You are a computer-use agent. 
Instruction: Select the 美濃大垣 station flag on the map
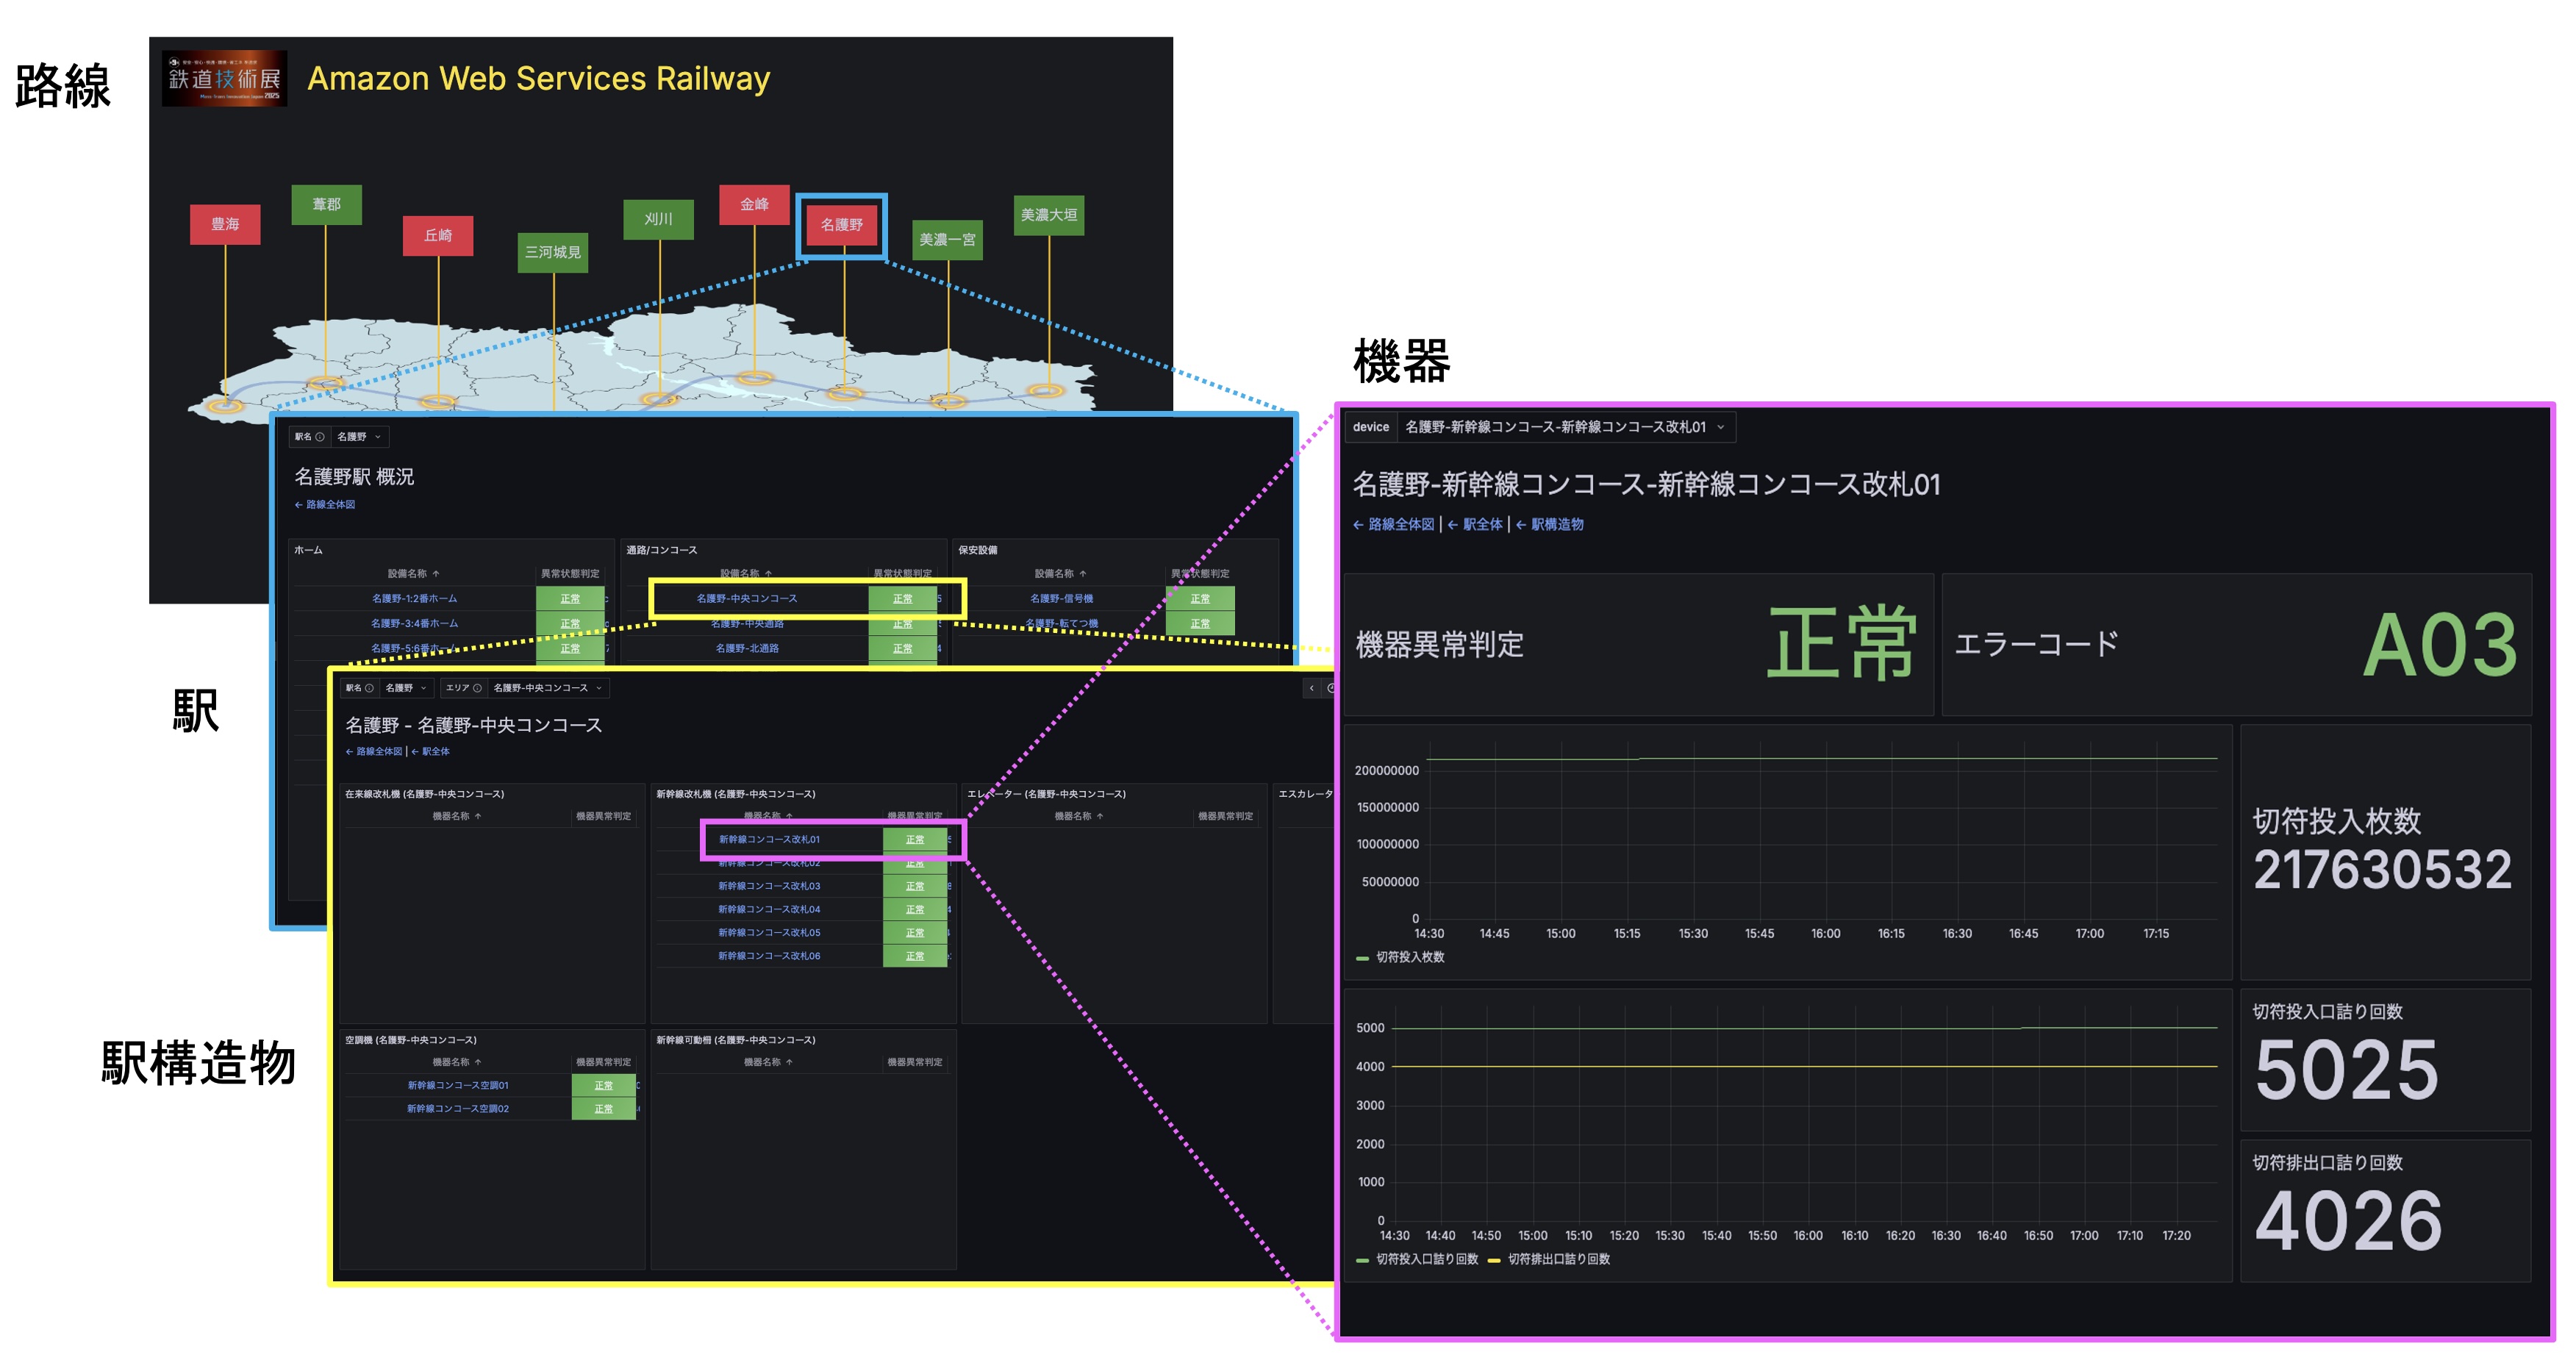click(x=1048, y=215)
